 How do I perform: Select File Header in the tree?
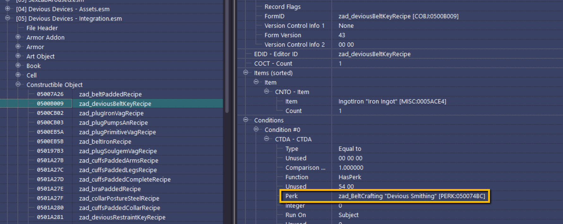click(x=42, y=28)
